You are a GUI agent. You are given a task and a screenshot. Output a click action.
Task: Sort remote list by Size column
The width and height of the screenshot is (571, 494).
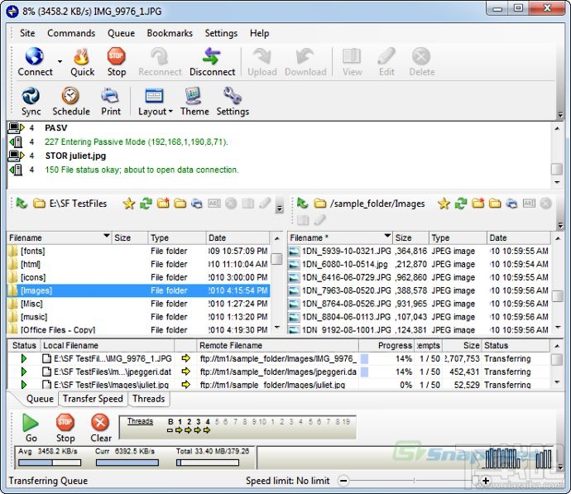[410, 237]
